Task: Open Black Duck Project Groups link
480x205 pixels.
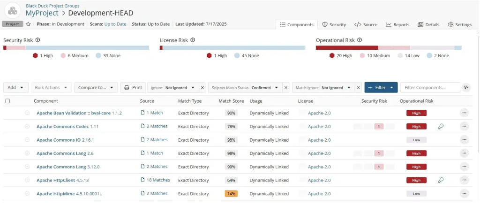Action: (52, 6)
